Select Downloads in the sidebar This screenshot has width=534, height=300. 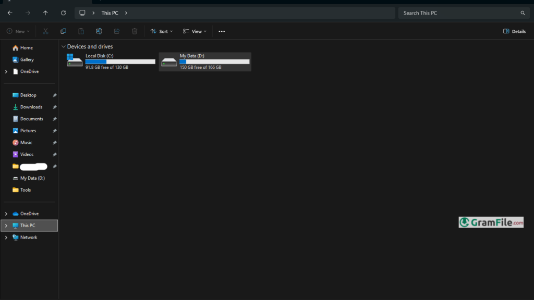[31, 107]
